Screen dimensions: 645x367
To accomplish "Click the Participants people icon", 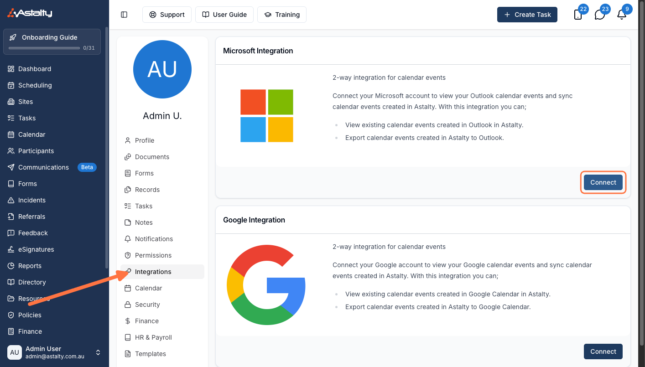I will (x=11, y=151).
